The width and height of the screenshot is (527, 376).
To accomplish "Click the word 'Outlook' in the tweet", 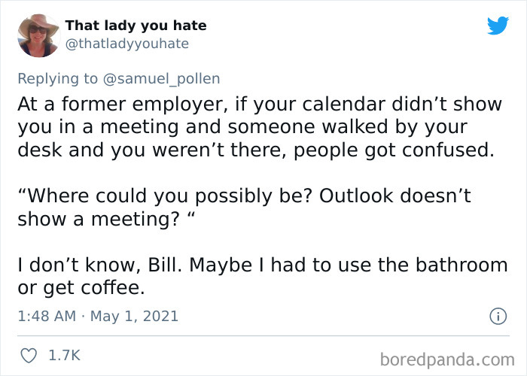I will [x=356, y=196].
